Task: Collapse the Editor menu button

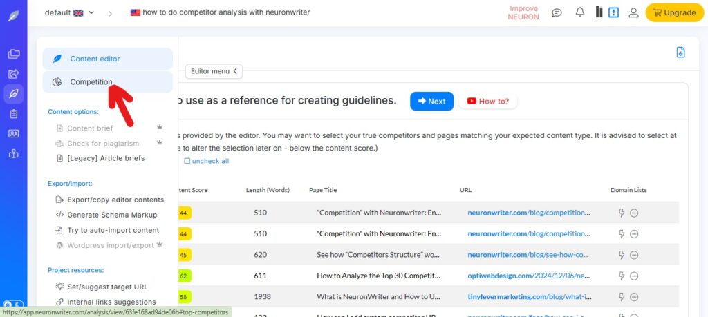Action: point(214,71)
